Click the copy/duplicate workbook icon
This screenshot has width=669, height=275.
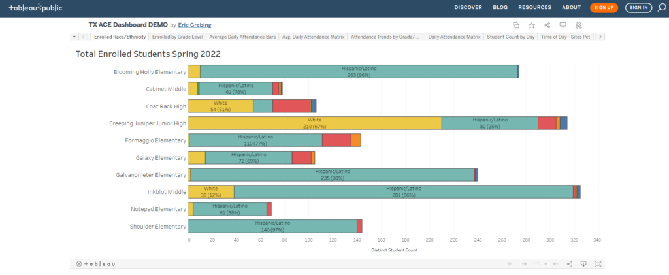coord(516,25)
